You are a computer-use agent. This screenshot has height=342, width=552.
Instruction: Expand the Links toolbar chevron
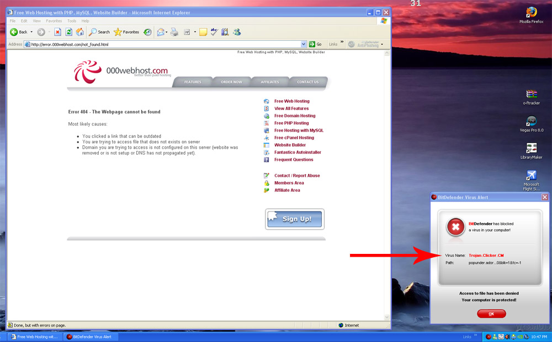coord(342,42)
